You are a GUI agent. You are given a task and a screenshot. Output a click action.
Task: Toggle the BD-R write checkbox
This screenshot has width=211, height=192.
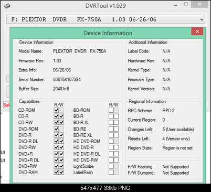(116, 116)
